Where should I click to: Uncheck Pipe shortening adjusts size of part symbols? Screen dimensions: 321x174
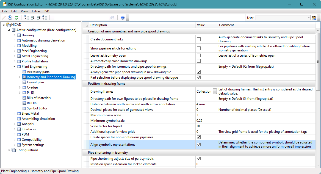tap(199, 158)
